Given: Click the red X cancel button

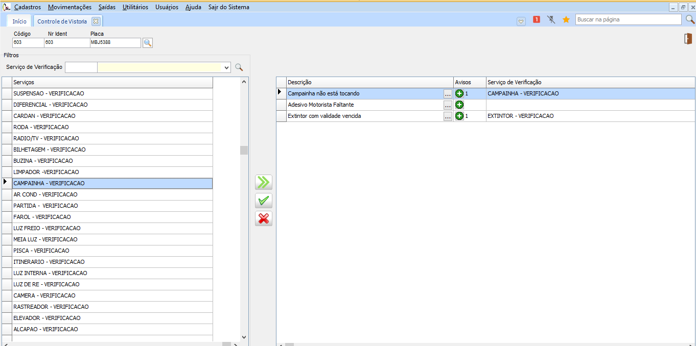Looking at the screenshot, I should pos(264,218).
